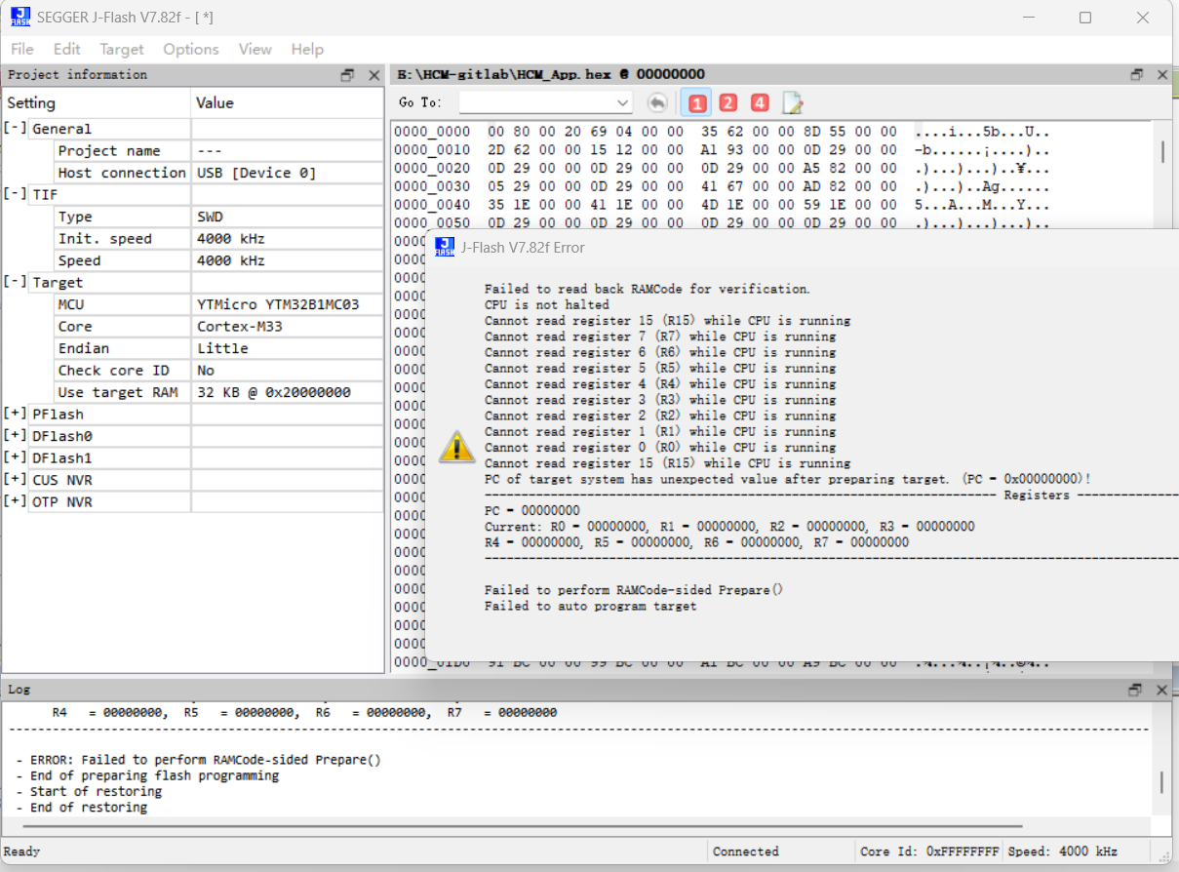Maximize the J-Flash window
This screenshot has height=872, width=1179.
[1085, 18]
